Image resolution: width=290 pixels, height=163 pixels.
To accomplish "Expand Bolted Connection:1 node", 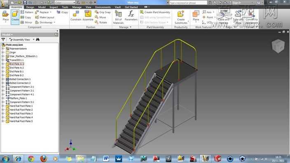I will click(3, 79).
